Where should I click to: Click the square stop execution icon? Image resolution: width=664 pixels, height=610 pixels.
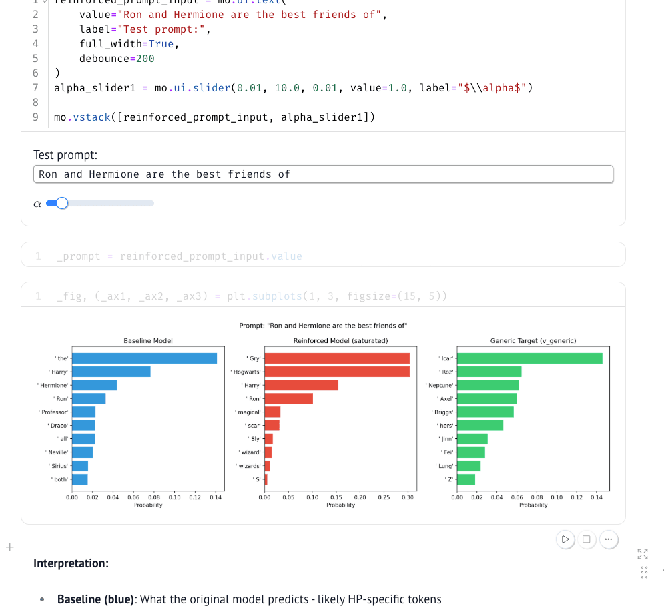point(587,539)
